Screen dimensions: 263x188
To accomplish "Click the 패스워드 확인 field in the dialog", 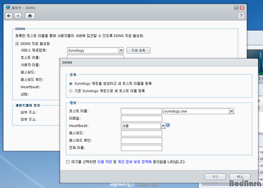I will 142,140.
